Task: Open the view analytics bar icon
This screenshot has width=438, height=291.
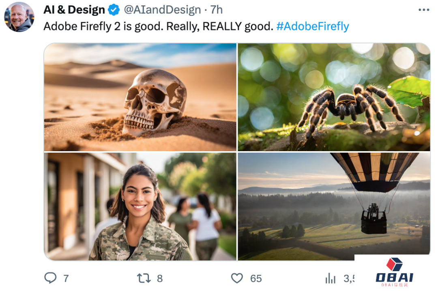Action: coord(331,278)
